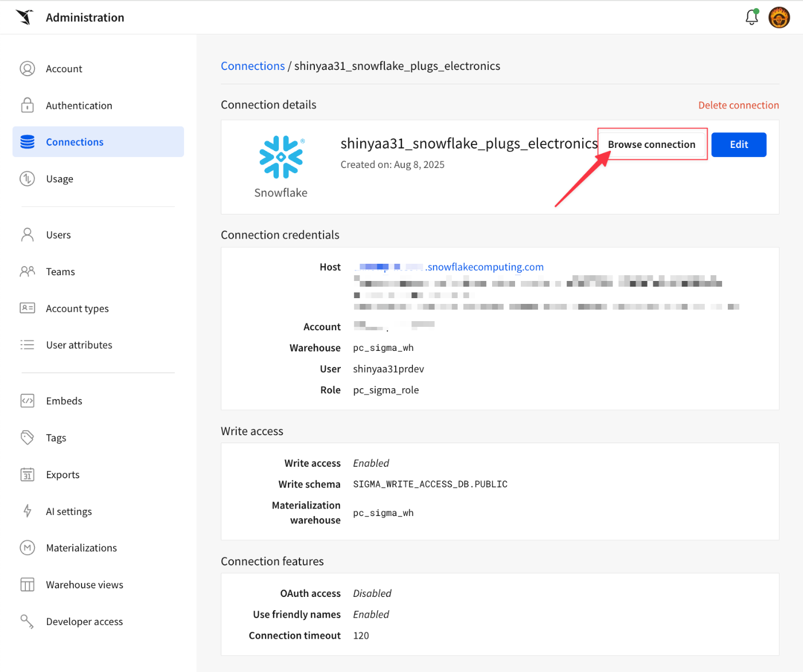Open User attributes page

pos(98,345)
